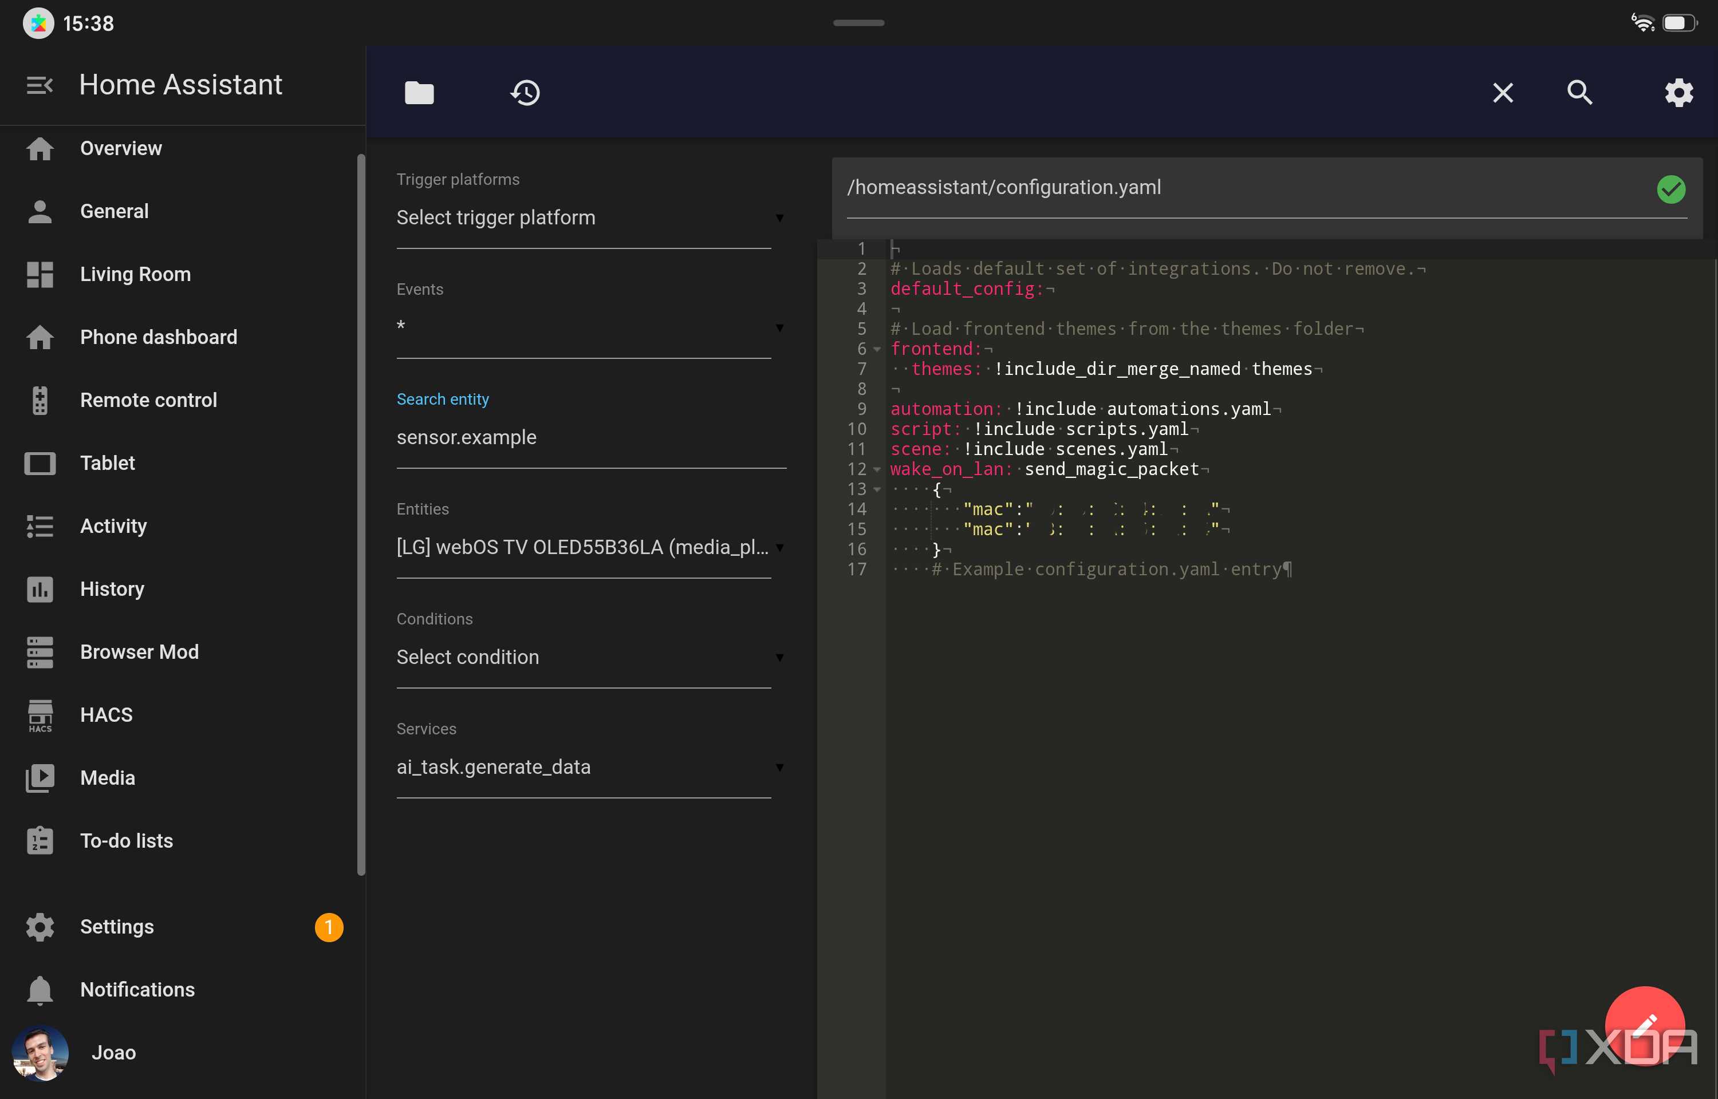1718x1099 pixels.
Task: Open editor settings gear icon
Action: coord(1678,93)
